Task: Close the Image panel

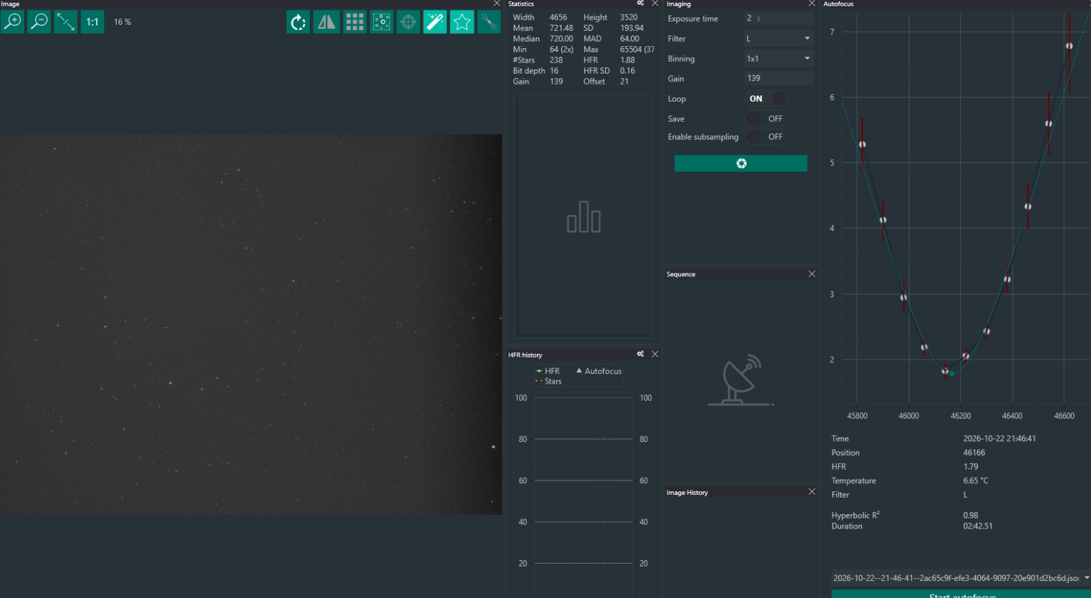Action: (x=497, y=3)
